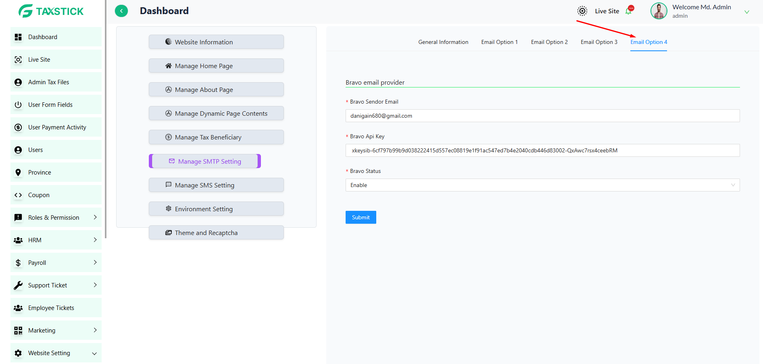Open the Bravo Status dropdown
The height and width of the screenshot is (364, 763).
coord(542,185)
